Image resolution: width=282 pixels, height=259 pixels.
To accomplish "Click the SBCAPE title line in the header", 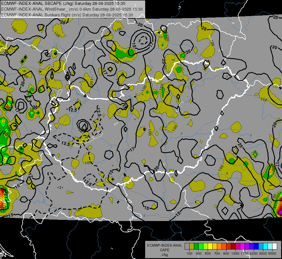I will 63,3.
